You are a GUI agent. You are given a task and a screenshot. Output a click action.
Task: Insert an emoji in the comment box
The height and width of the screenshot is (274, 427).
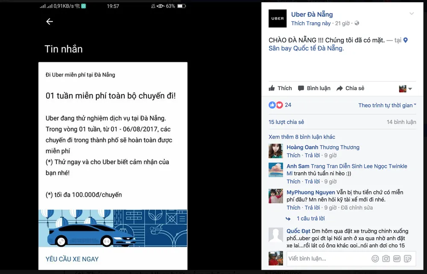(x=375, y=259)
